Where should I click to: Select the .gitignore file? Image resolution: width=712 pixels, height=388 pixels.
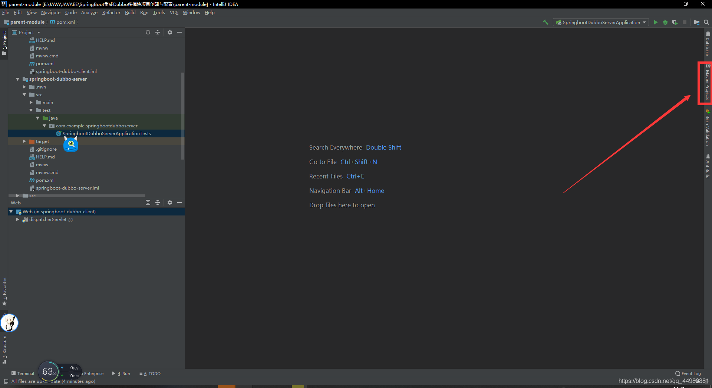(x=46, y=149)
